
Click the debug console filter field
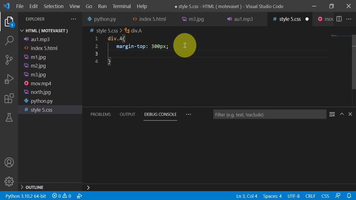click(269, 114)
